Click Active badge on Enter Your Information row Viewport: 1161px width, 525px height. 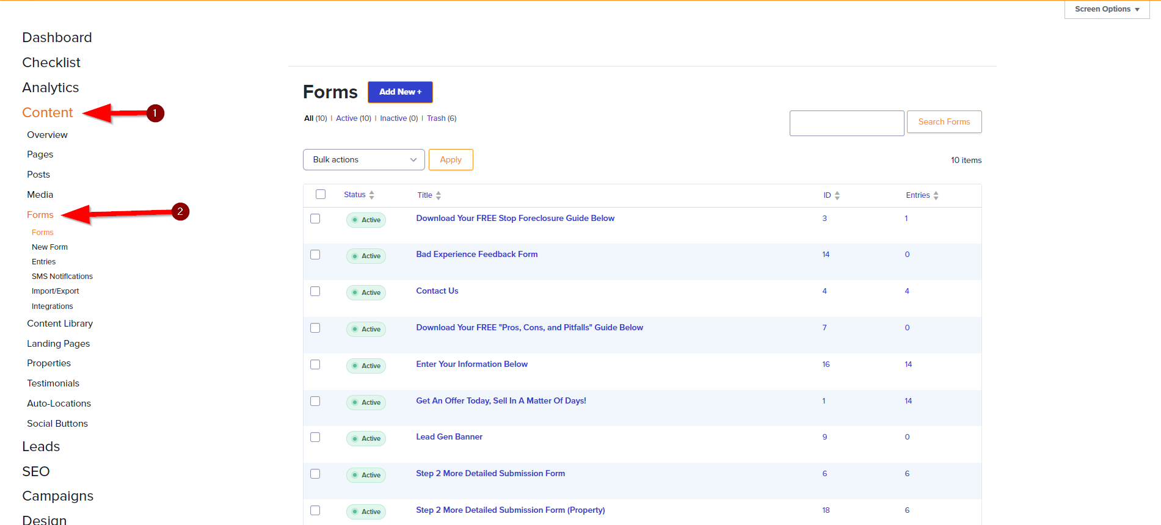366,366
